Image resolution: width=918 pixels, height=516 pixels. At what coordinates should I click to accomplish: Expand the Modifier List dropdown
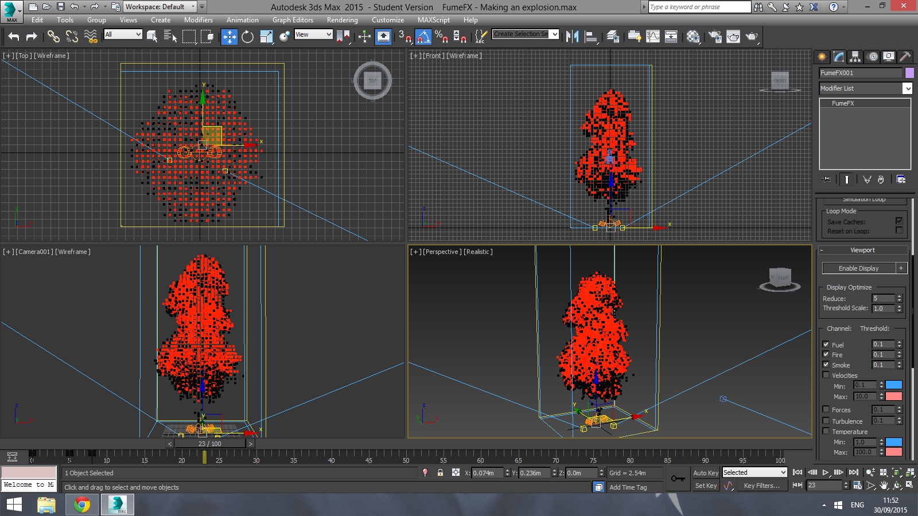point(866,88)
